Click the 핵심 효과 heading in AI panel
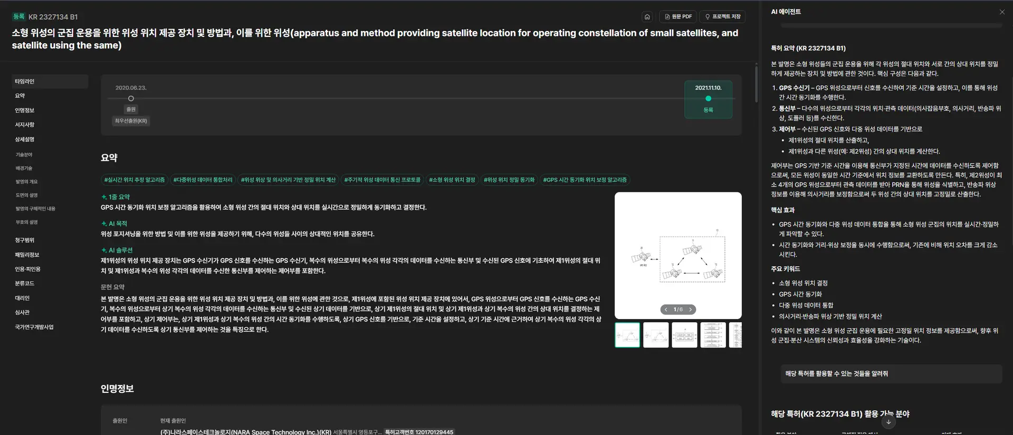Viewport: 1013px width, 435px height. [782, 210]
